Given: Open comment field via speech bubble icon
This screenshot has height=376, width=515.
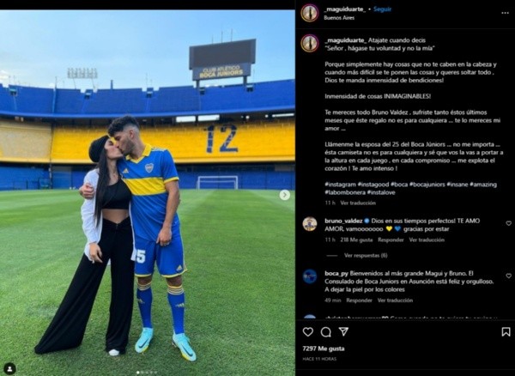Looking at the screenshot, I should pos(326,331).
